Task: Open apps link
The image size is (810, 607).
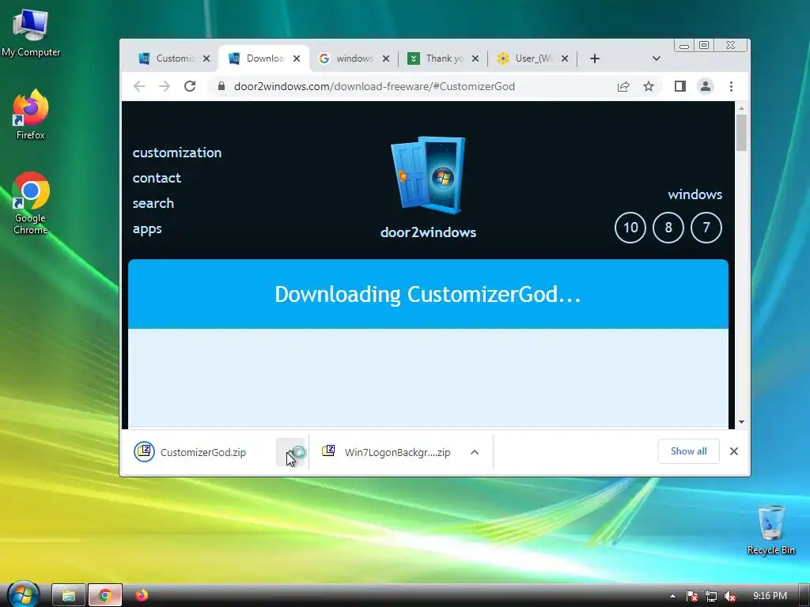Action: [x=147, y=228]
